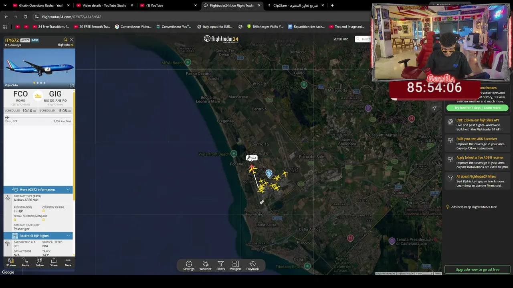Switch to the Clip2Earn tab

[x=296, y=6]
